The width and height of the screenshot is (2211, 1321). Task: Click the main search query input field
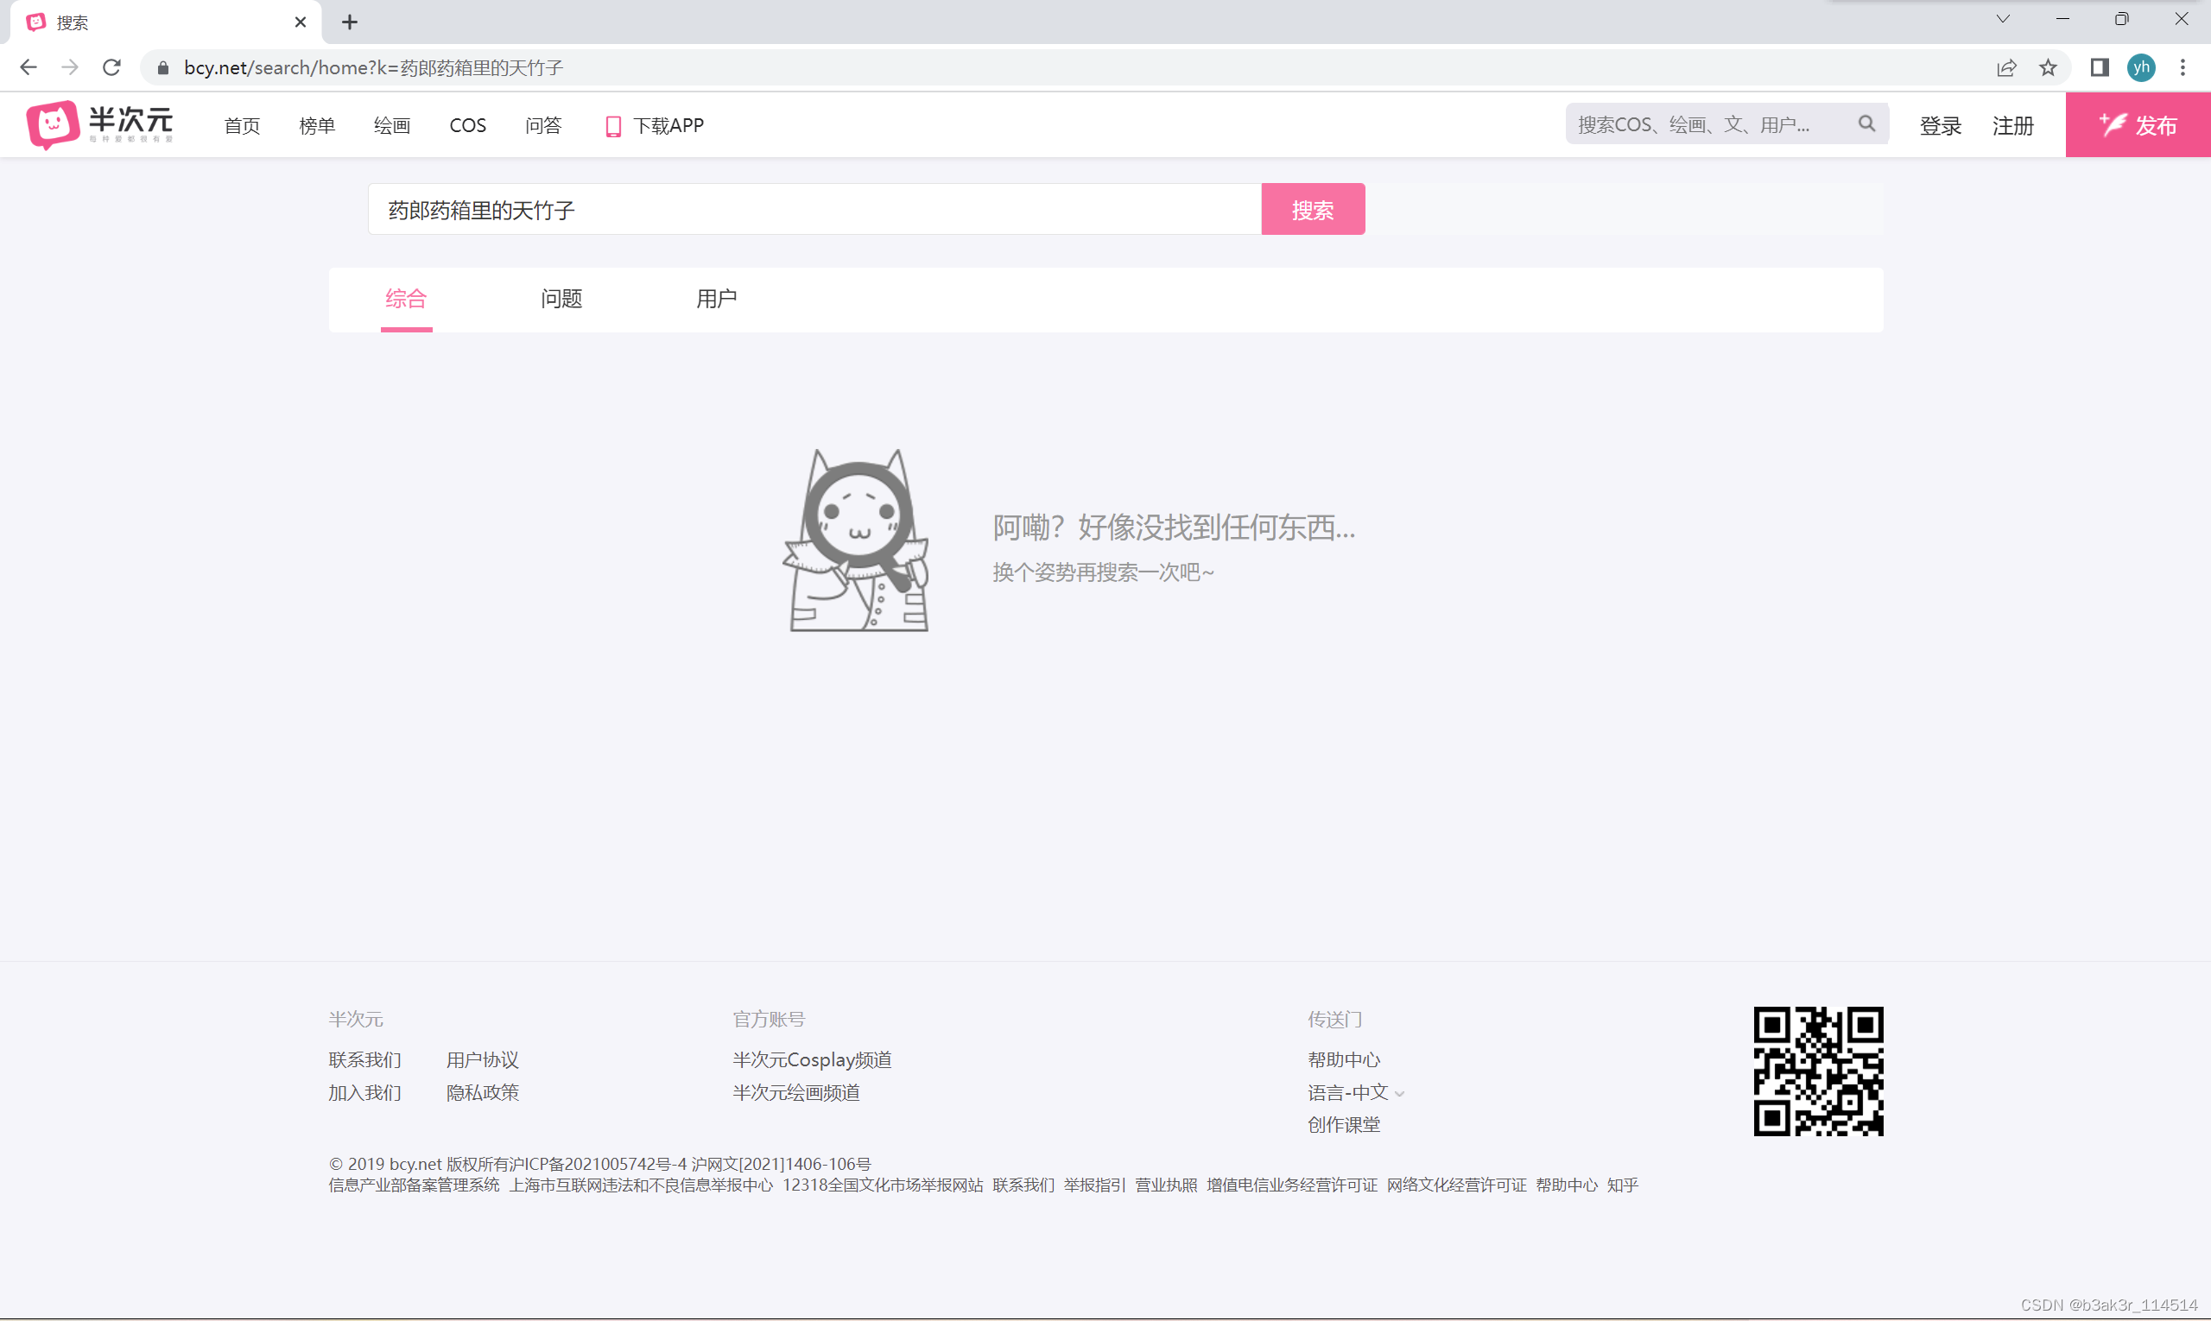point(814,210)
